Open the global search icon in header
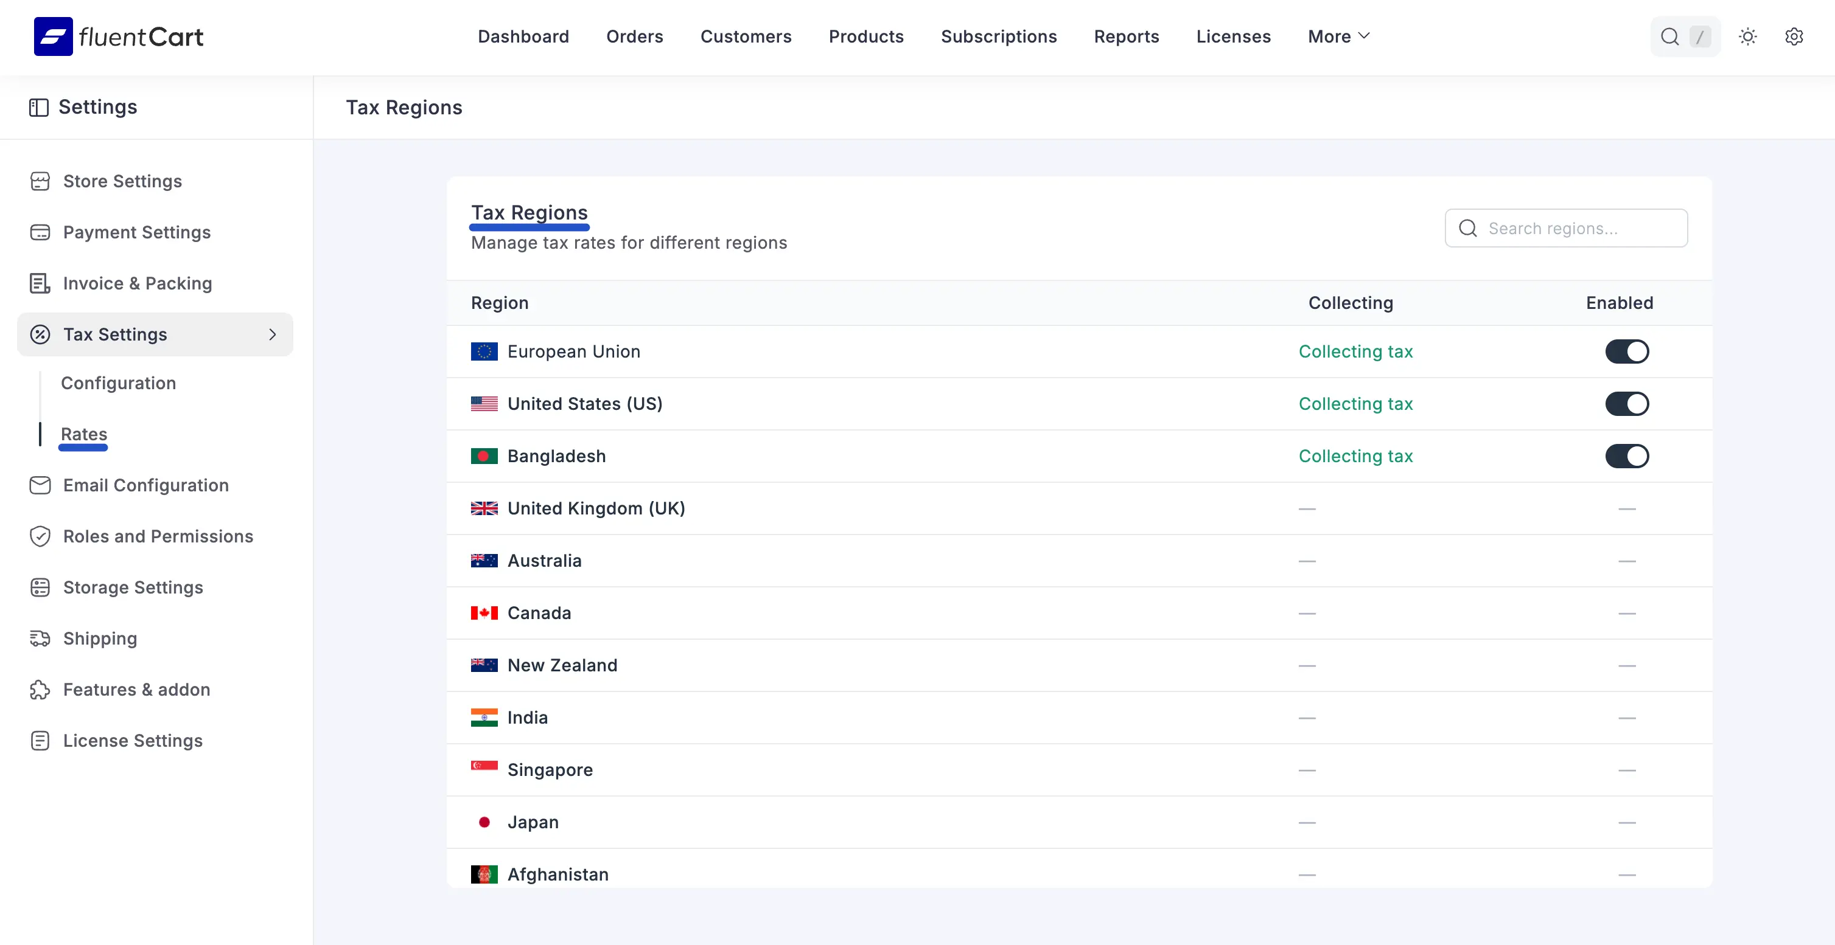This screenshot has width=1835, height=945. (1669, 36)
